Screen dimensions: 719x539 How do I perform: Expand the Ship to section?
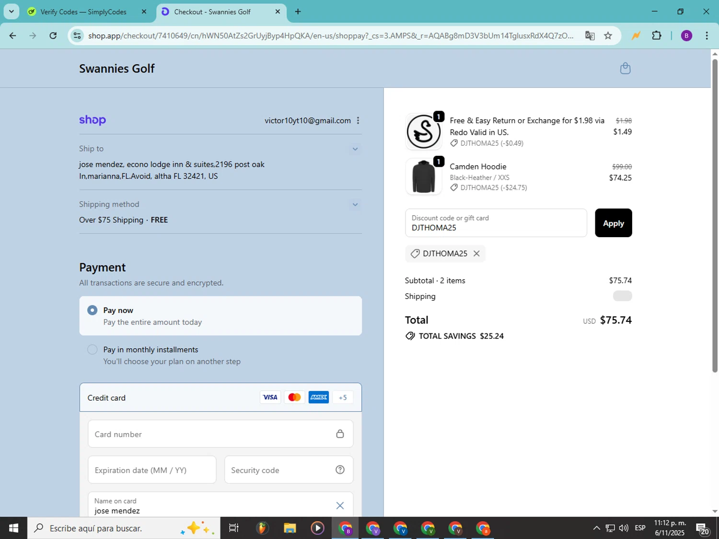355,149
